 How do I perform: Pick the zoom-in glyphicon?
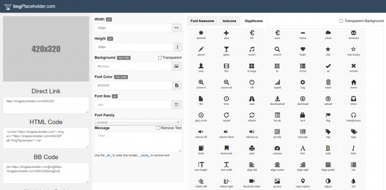201,85
